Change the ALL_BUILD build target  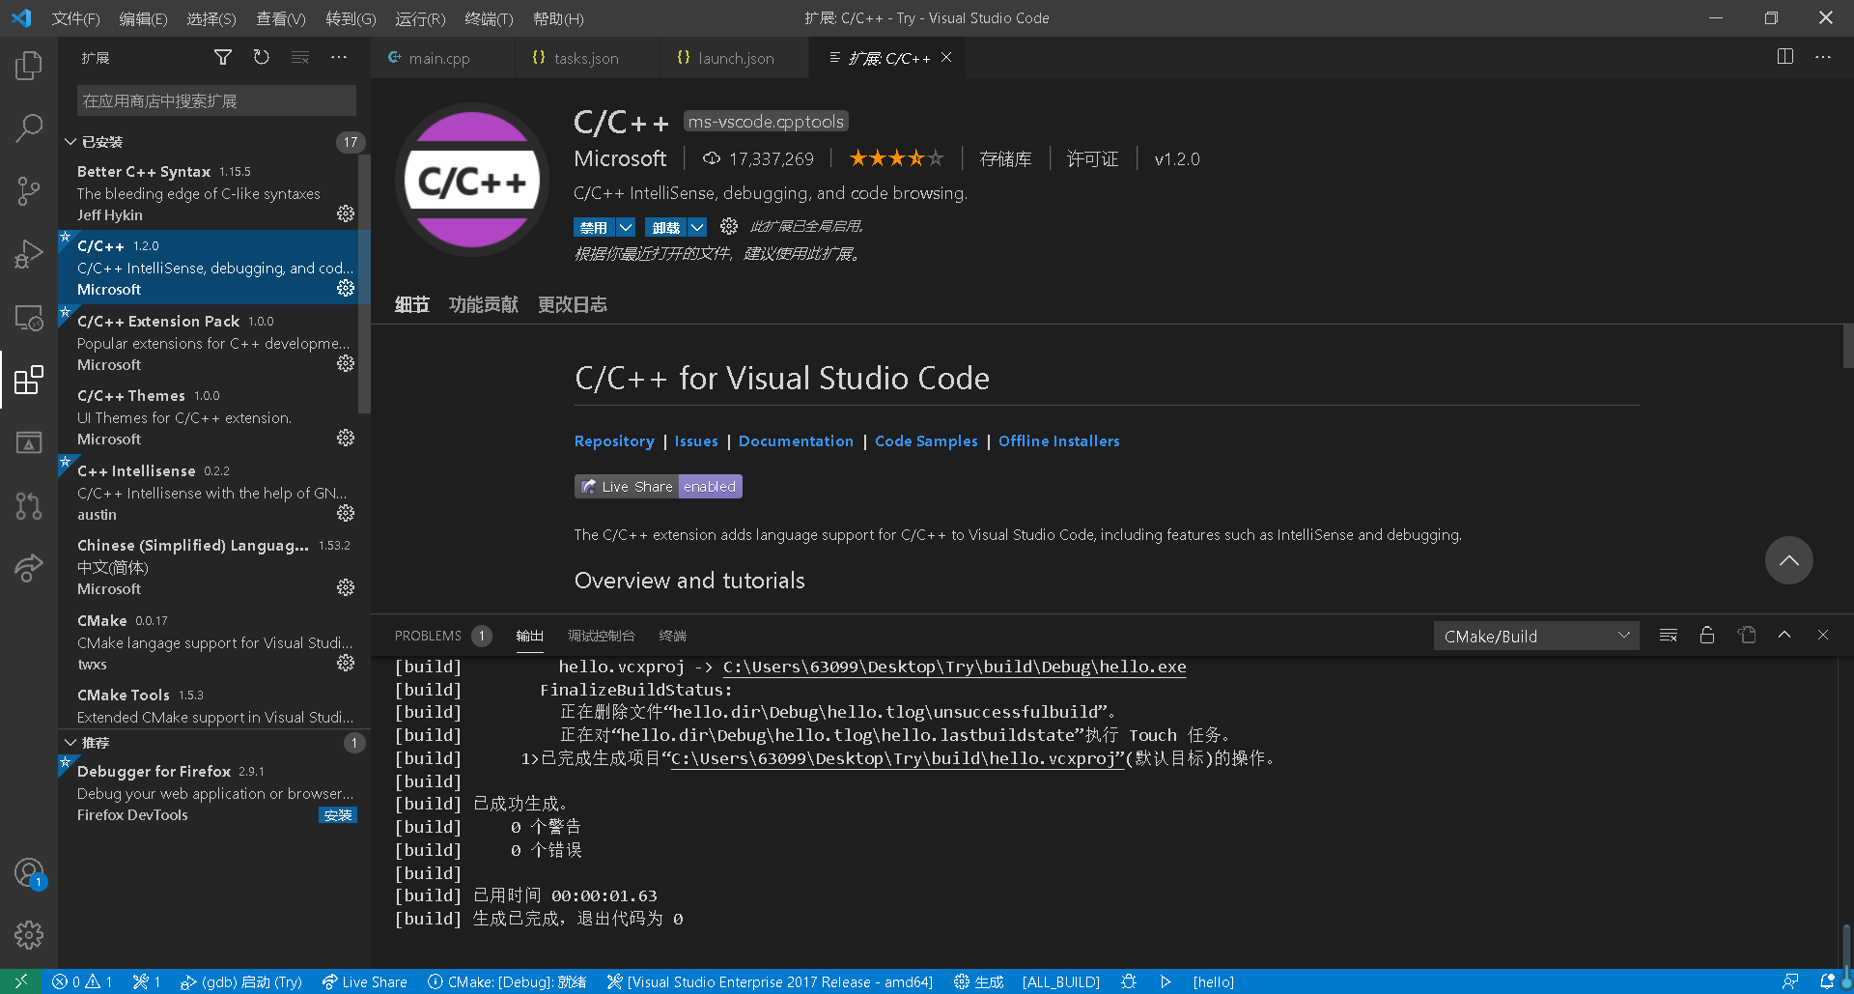pyautogui.click(x=1060, y=981)
